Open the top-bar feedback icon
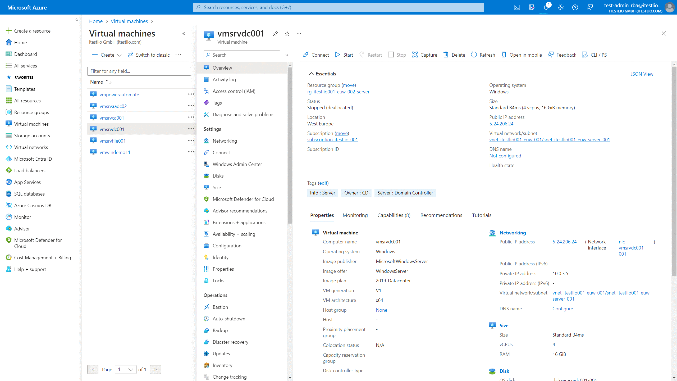677x381 pixels. (589, 7)
